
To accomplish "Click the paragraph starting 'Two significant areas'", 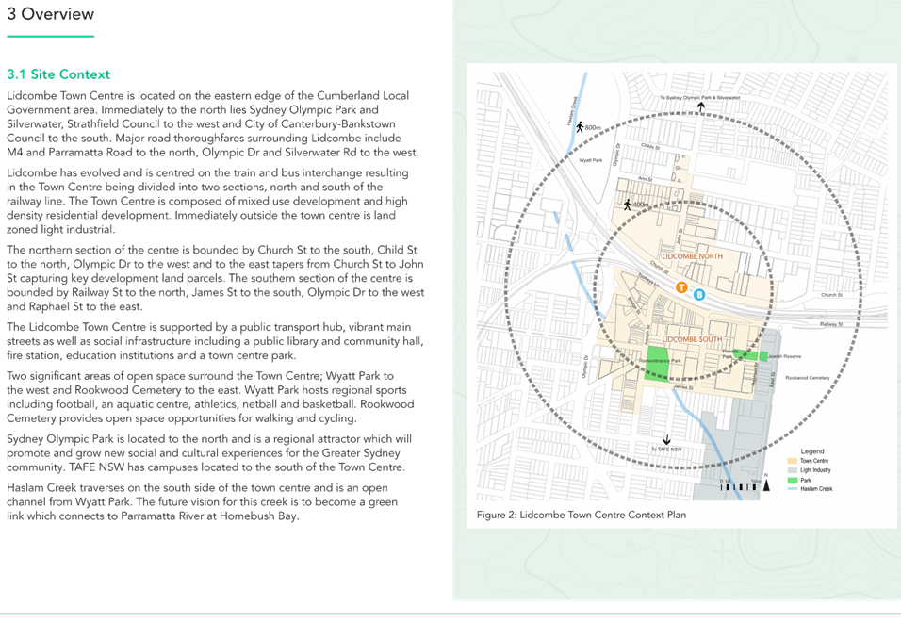I will click(x=210, y=397).
